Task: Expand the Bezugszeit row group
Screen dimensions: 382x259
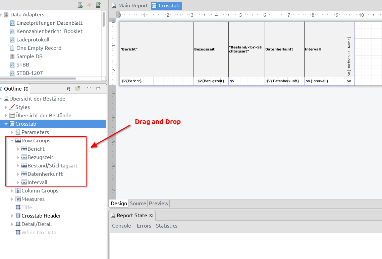Action: coord(18,157)
